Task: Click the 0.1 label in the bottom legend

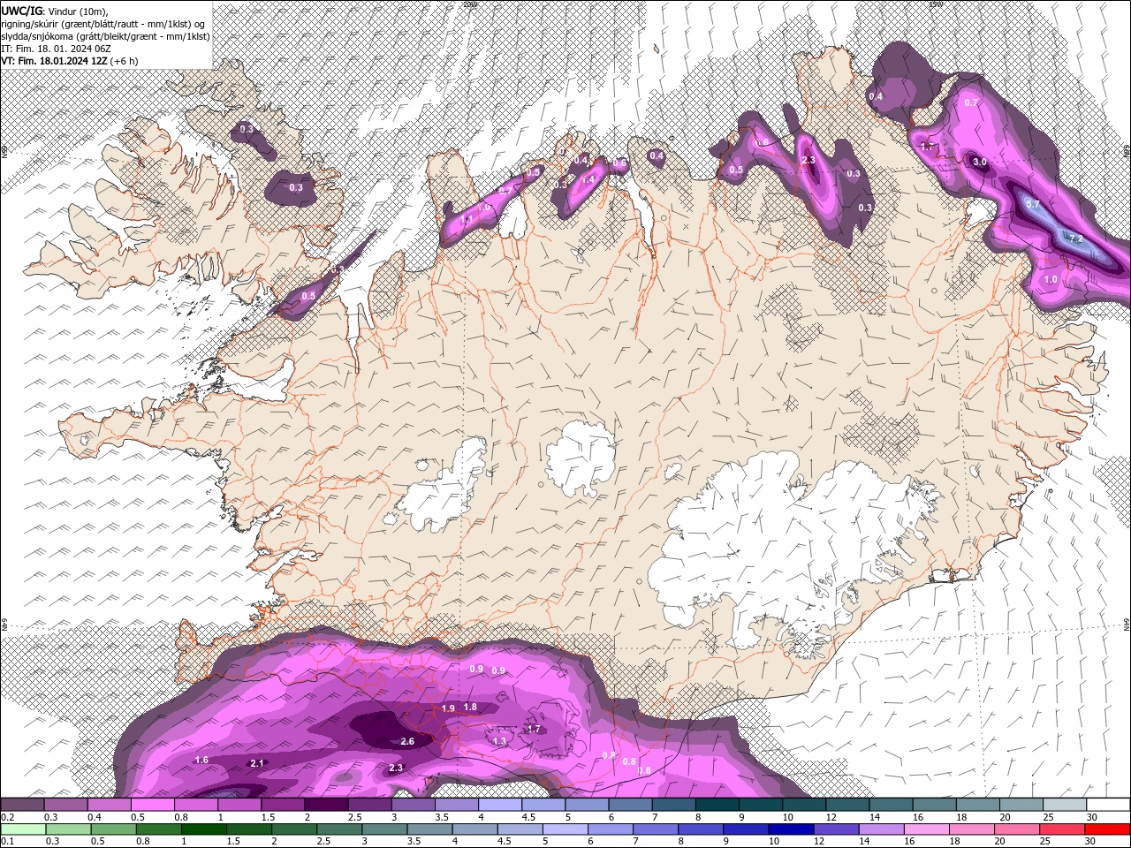Action: 7,842
